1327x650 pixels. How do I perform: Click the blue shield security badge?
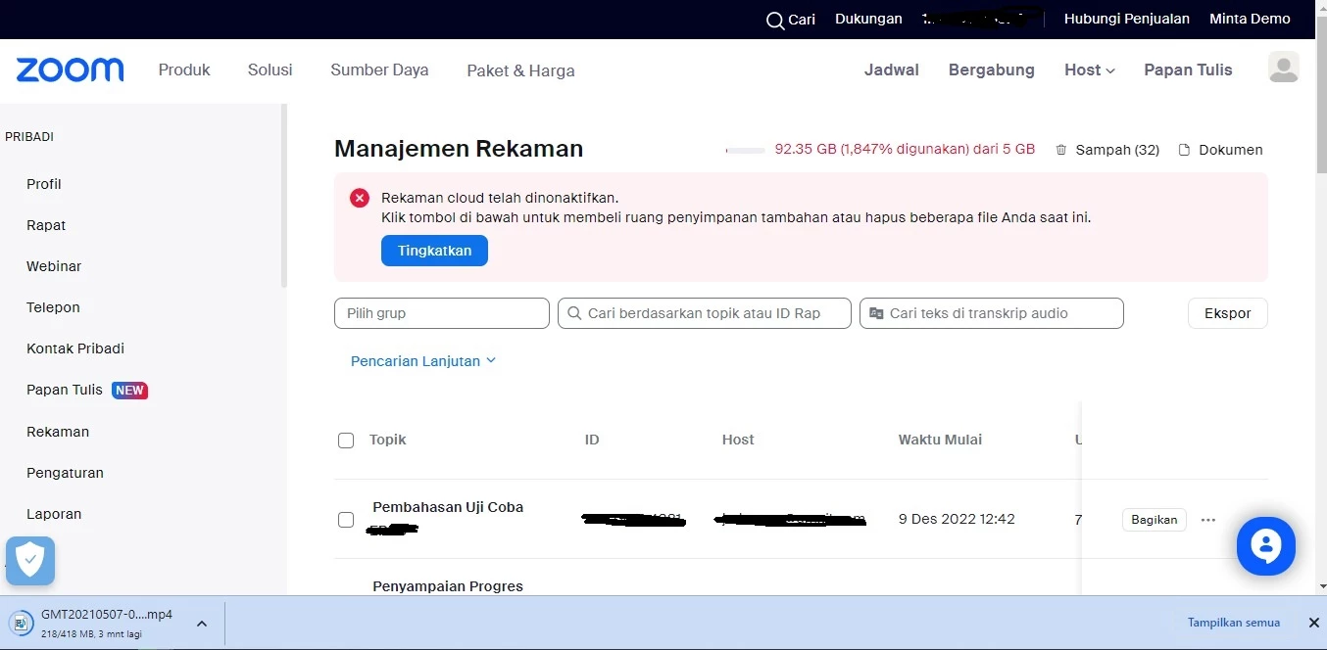(x=30, y=561)
